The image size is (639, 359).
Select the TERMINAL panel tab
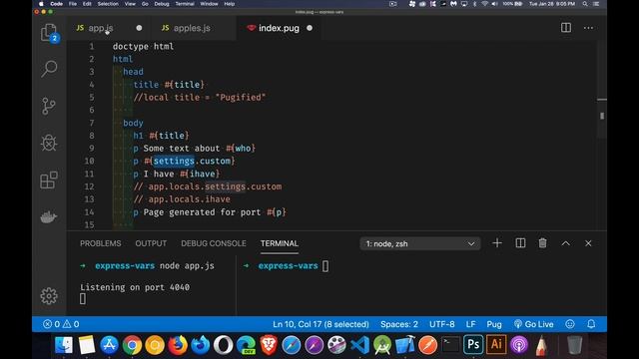point(280,243)
